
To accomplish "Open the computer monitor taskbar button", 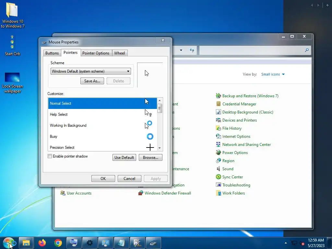I will pos(74,243).
